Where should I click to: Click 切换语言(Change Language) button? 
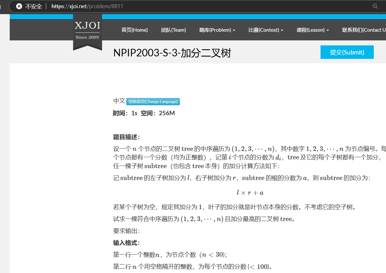tap(153, 101)
